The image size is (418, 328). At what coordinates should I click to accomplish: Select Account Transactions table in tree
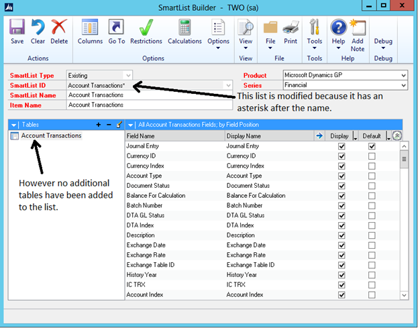click(51, 135)
